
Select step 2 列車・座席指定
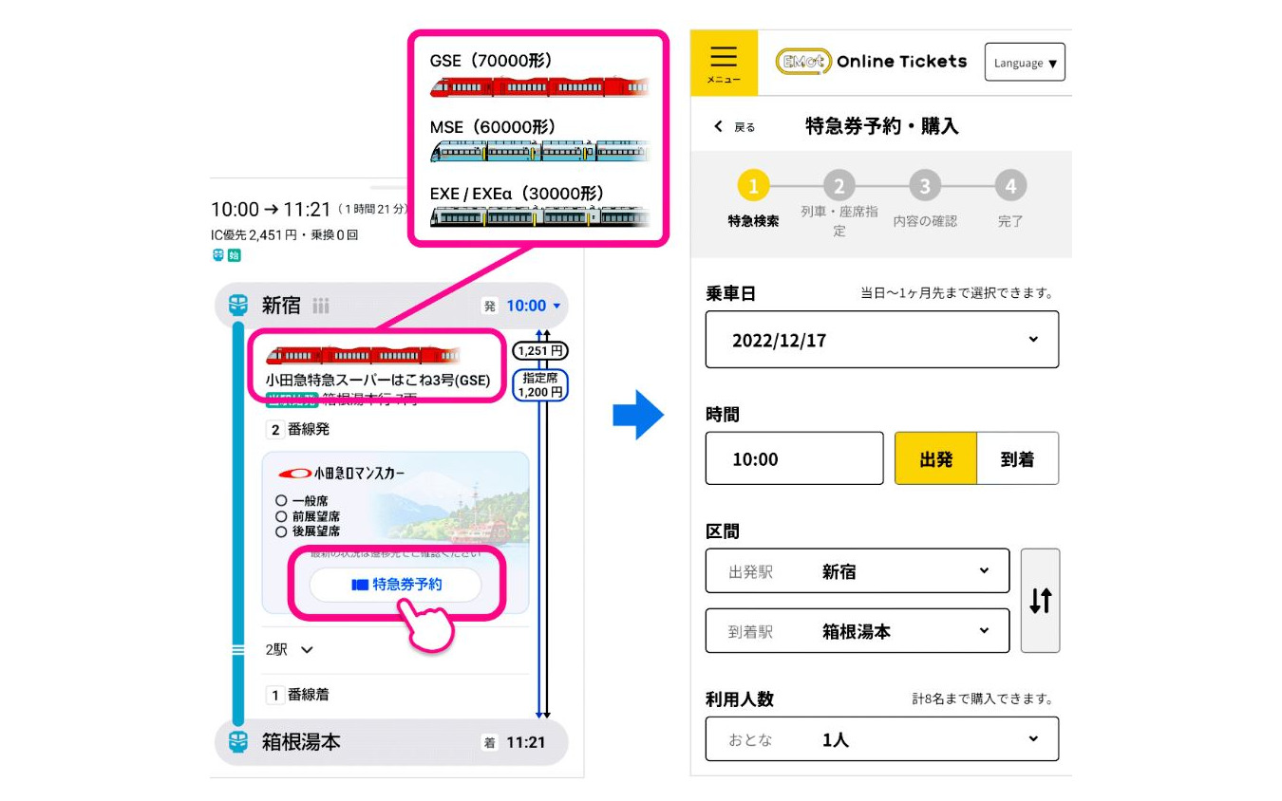839,203
